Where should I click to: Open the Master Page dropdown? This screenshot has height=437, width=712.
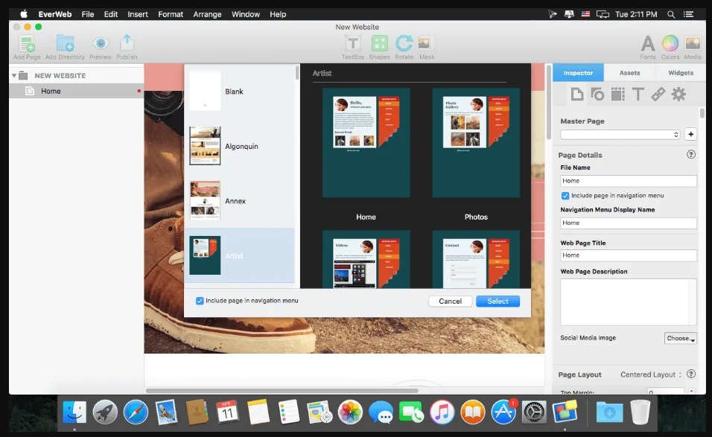pos(620,134)
